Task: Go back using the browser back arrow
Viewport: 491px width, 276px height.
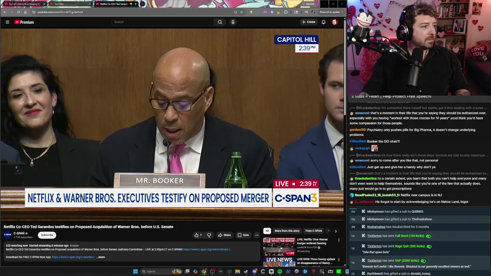Action: coord(5,12)
